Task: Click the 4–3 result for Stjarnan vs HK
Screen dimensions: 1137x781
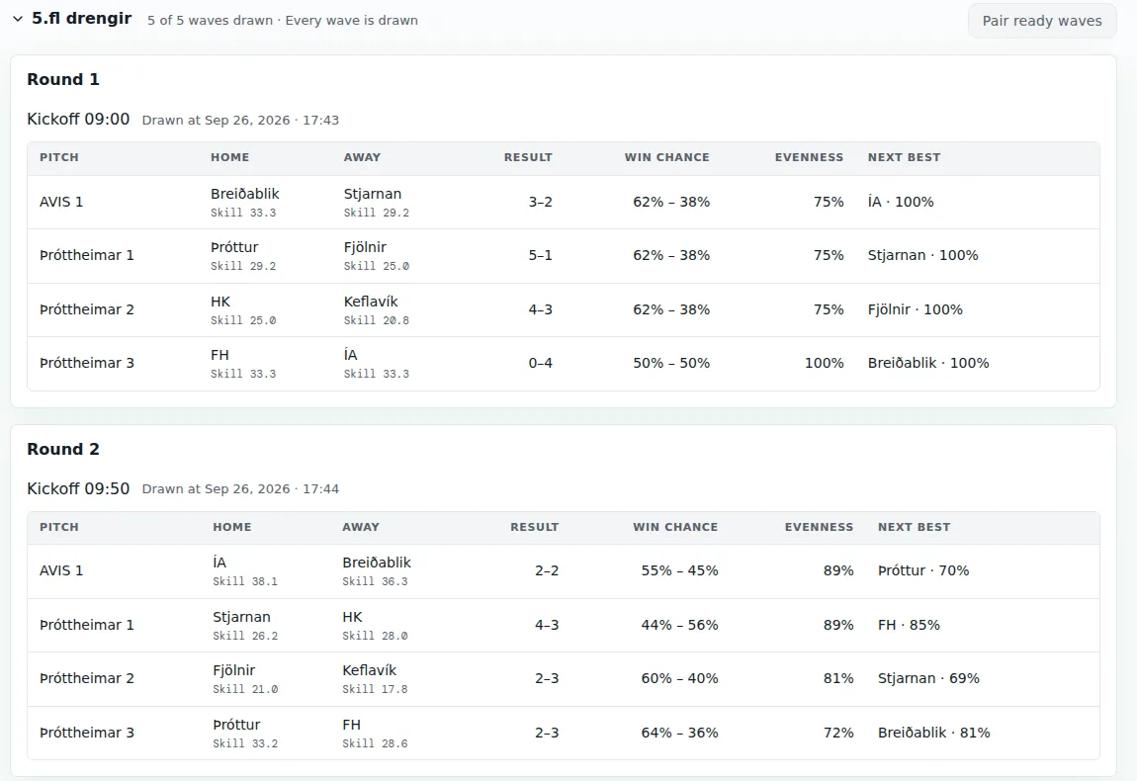Action: click(x=547, y=625)
